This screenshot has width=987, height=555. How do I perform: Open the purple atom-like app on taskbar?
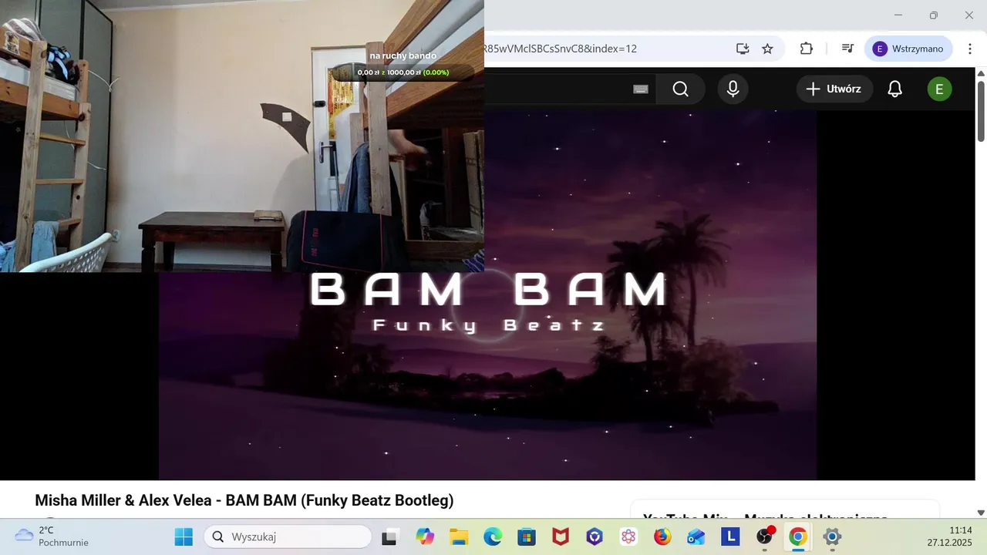click(x=628, y=537)
